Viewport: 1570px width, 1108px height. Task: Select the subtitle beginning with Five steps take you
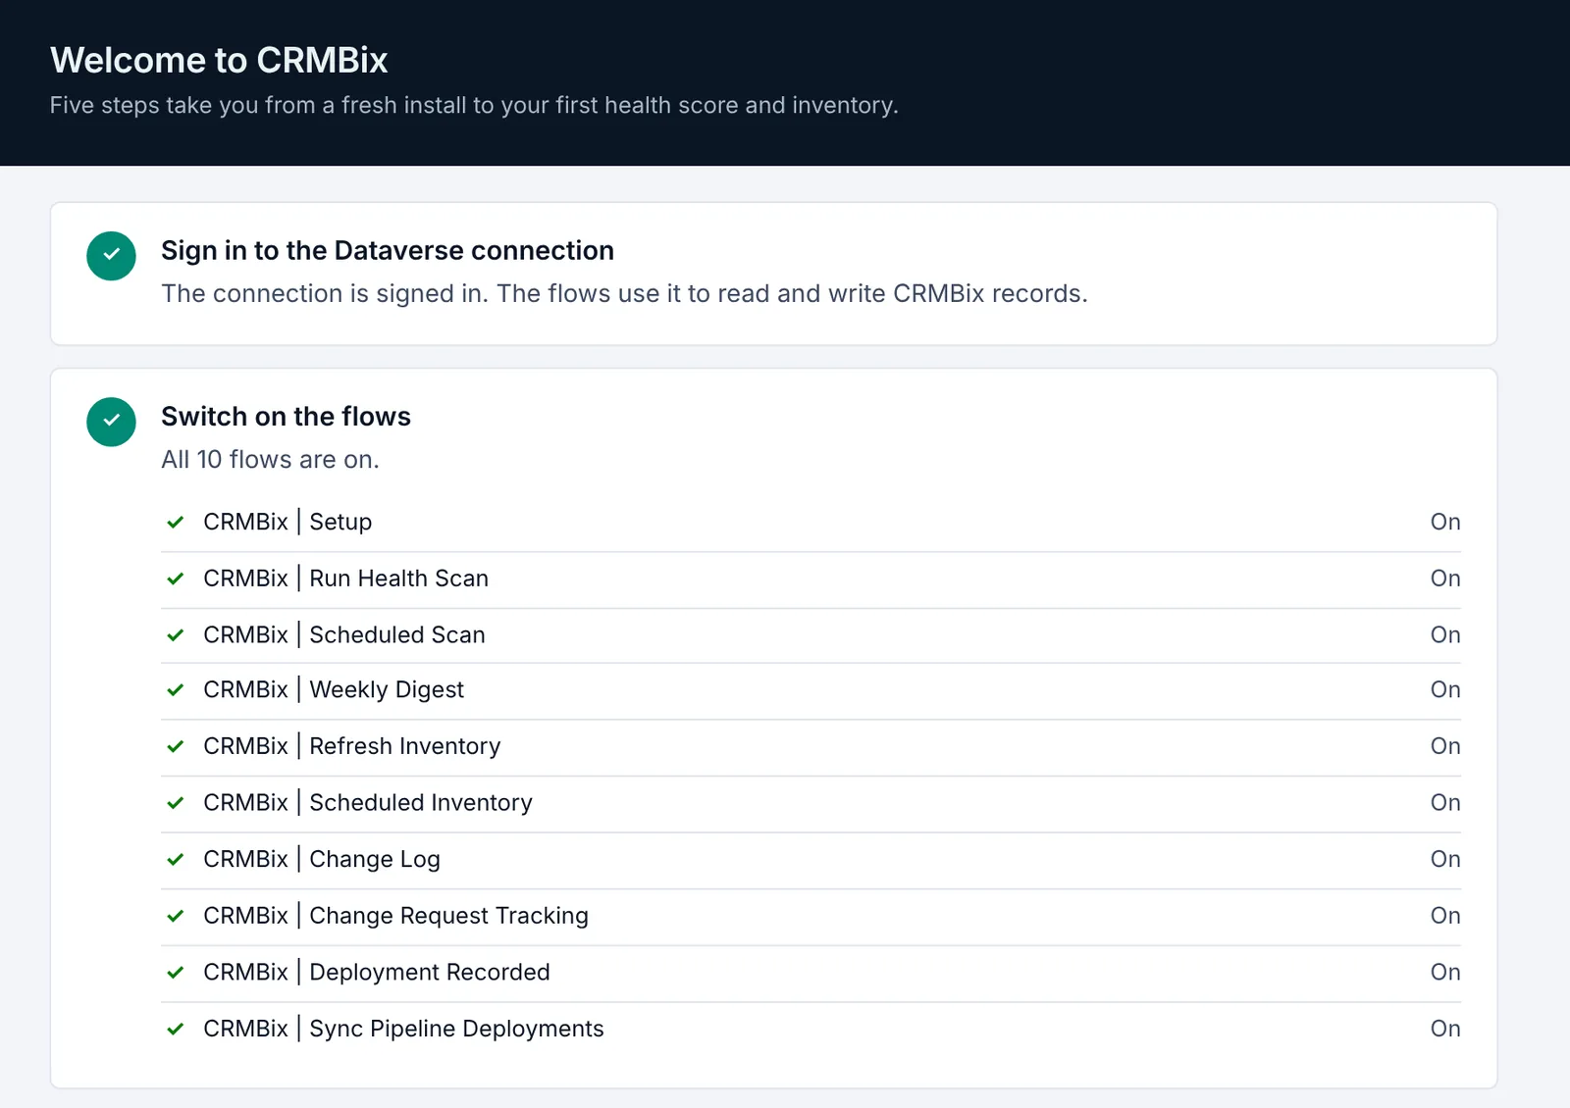tap(474, 106)
